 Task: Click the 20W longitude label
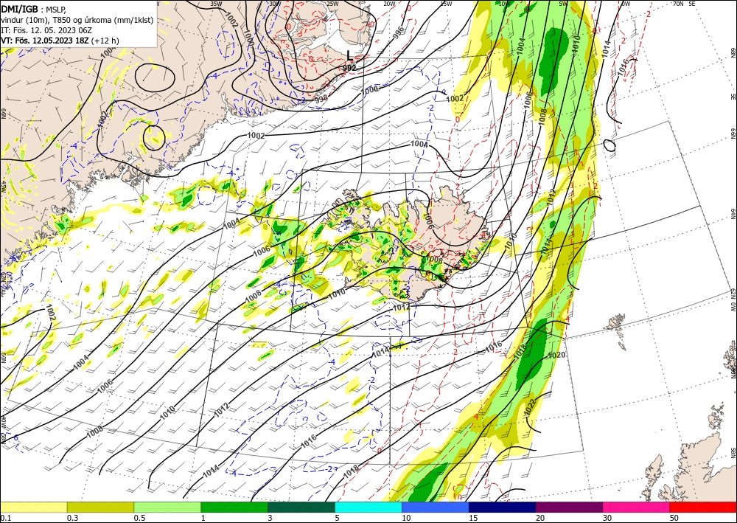click(x=389, y=3)
